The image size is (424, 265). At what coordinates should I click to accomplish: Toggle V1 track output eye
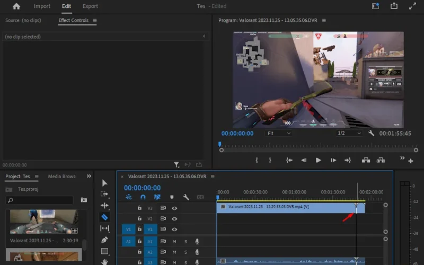[x=174, y=229]
